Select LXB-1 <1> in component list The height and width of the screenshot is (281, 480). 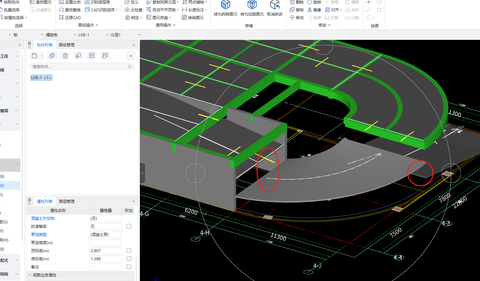[41, 78]
